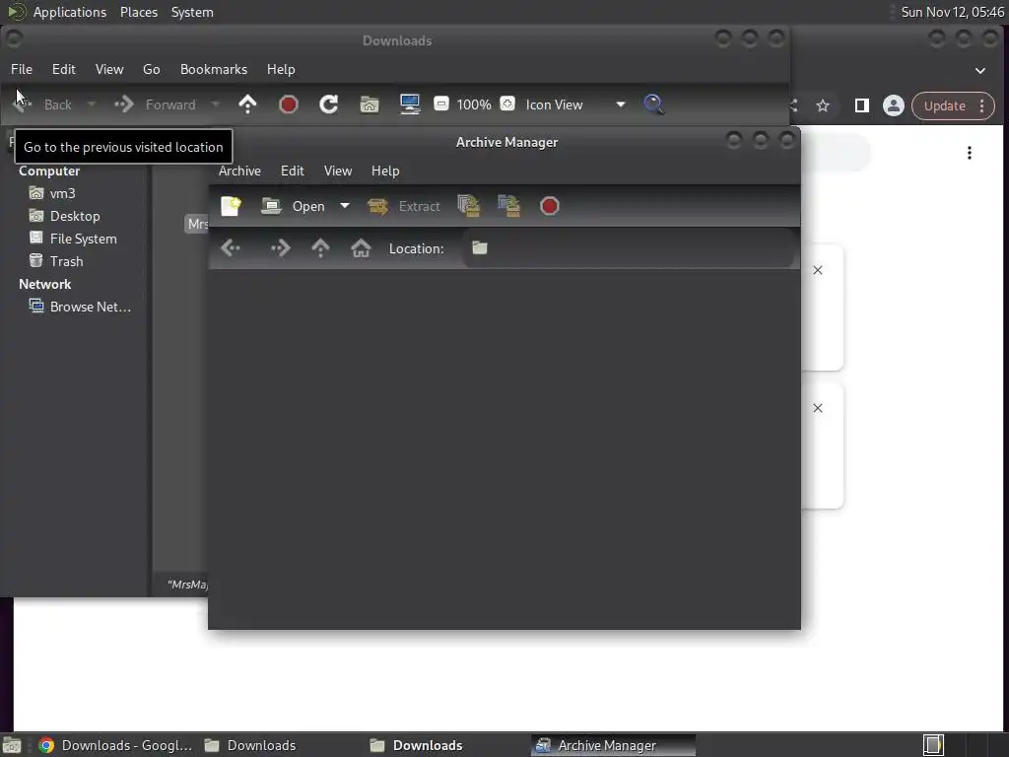
Task: Open the Home folder toolbar icon
Action: point(370,104)
